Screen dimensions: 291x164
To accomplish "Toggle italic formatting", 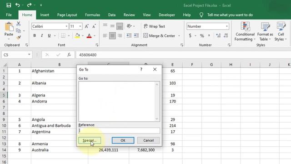I will tap(42, 36).
